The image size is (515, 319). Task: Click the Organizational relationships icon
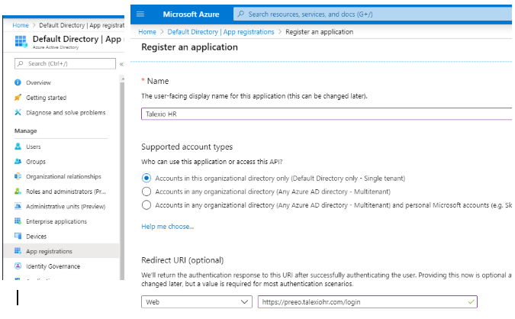(x=18, y=176)
